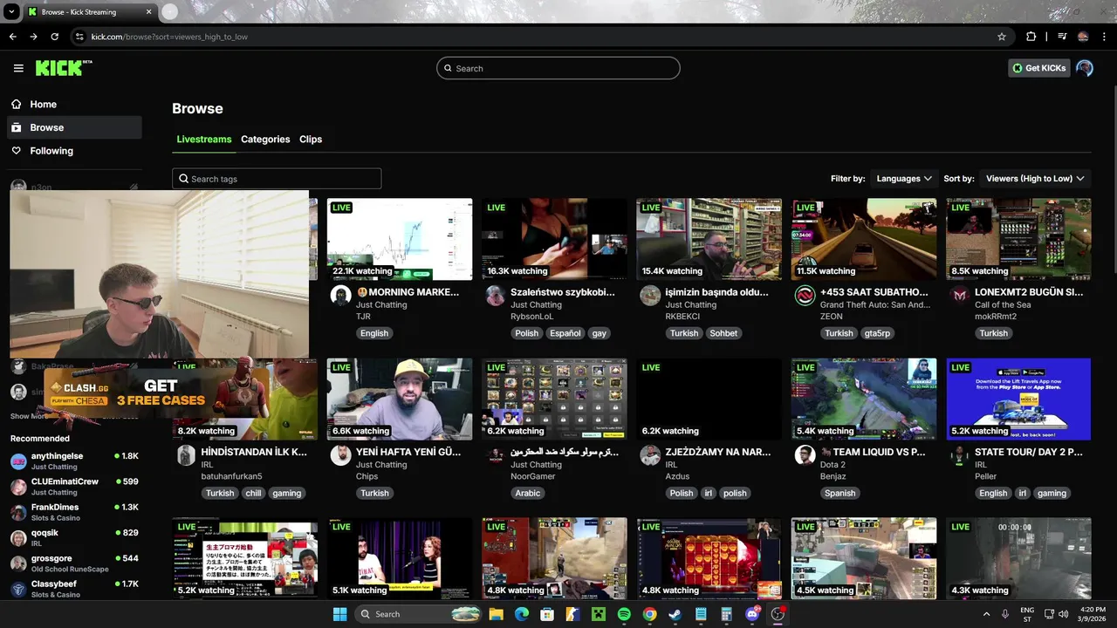Open RybsonLoL channel name link
Viewport: 1117px width, 628px height.
(532, 317)
